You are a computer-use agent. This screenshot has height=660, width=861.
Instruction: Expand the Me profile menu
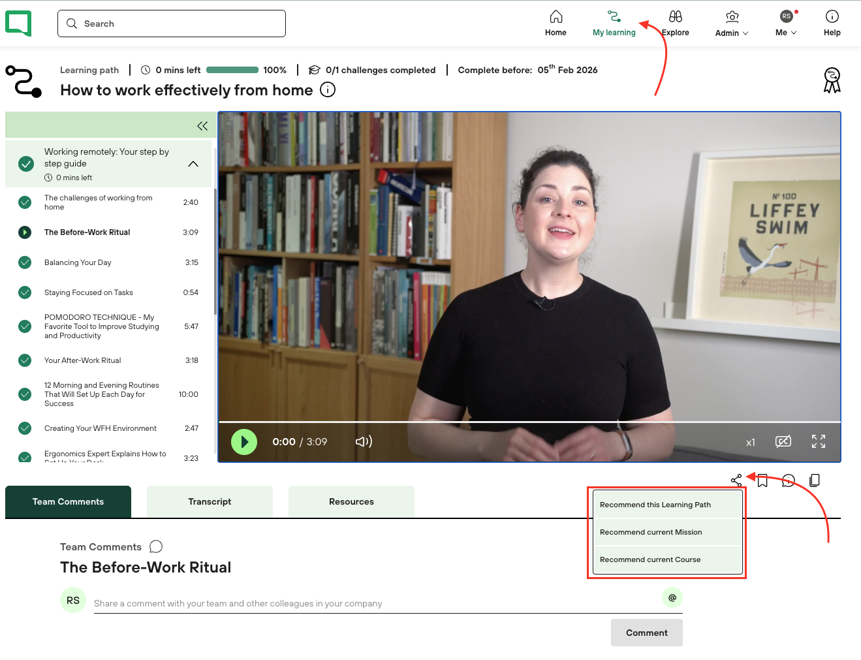[786, 24]
